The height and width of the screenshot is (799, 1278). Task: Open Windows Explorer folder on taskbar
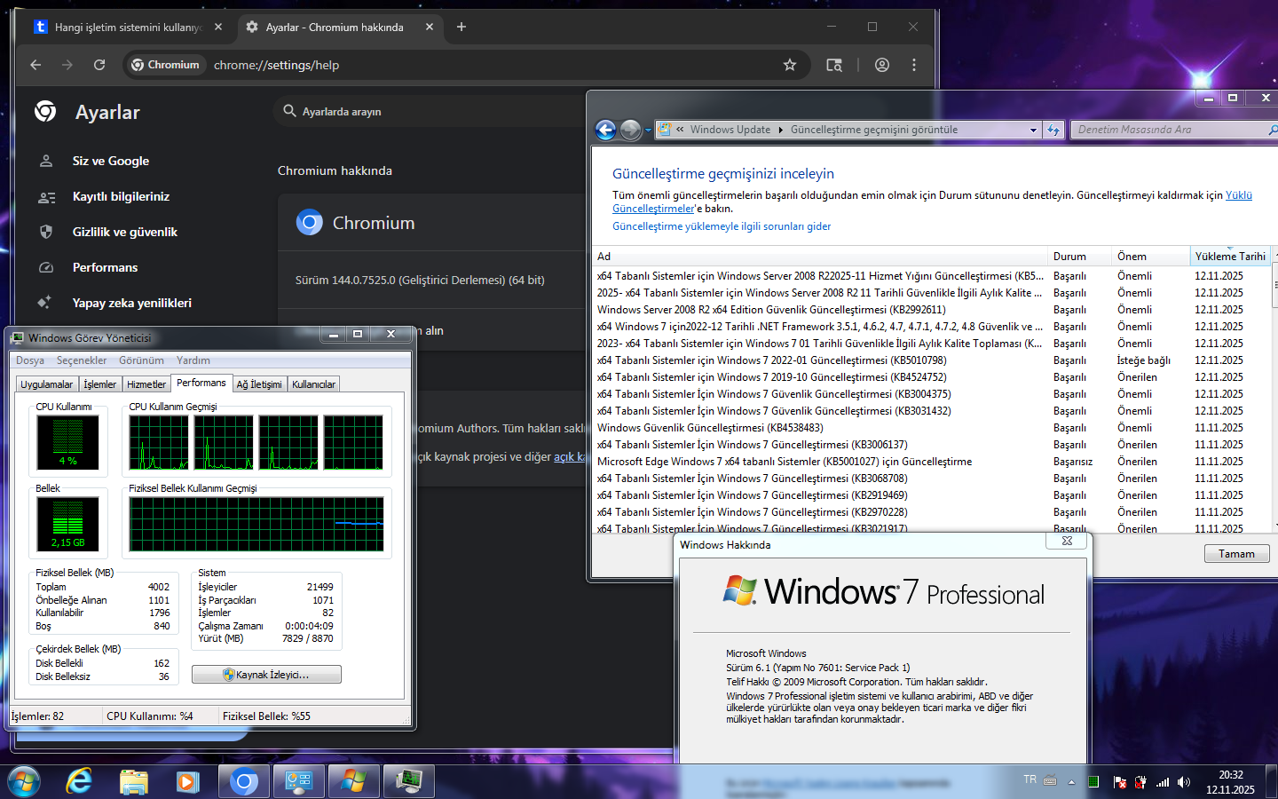click(x=134, y=781)
